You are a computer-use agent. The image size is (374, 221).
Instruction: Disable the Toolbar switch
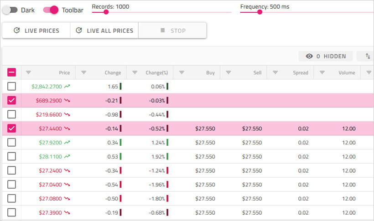click(51, 10)
